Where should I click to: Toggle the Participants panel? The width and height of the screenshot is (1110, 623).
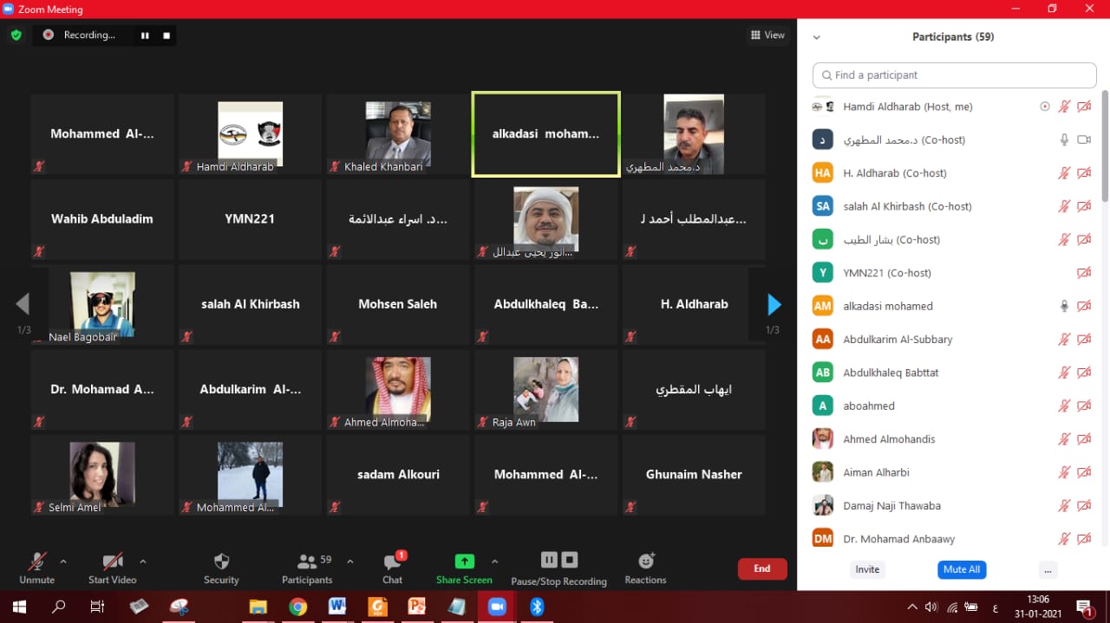tap(307, 568)
